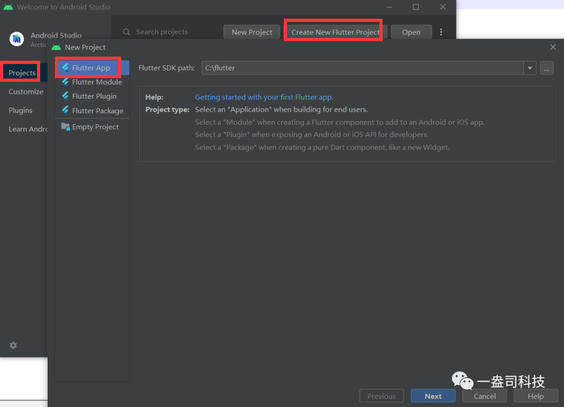Click the Empty Project folder icon

click(x=65, y=127)
